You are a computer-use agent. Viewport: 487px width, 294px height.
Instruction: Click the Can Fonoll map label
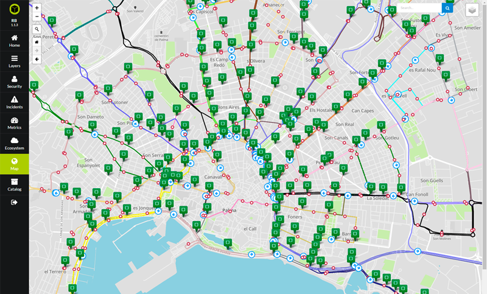pyautogui.click(x=417, y=195)
